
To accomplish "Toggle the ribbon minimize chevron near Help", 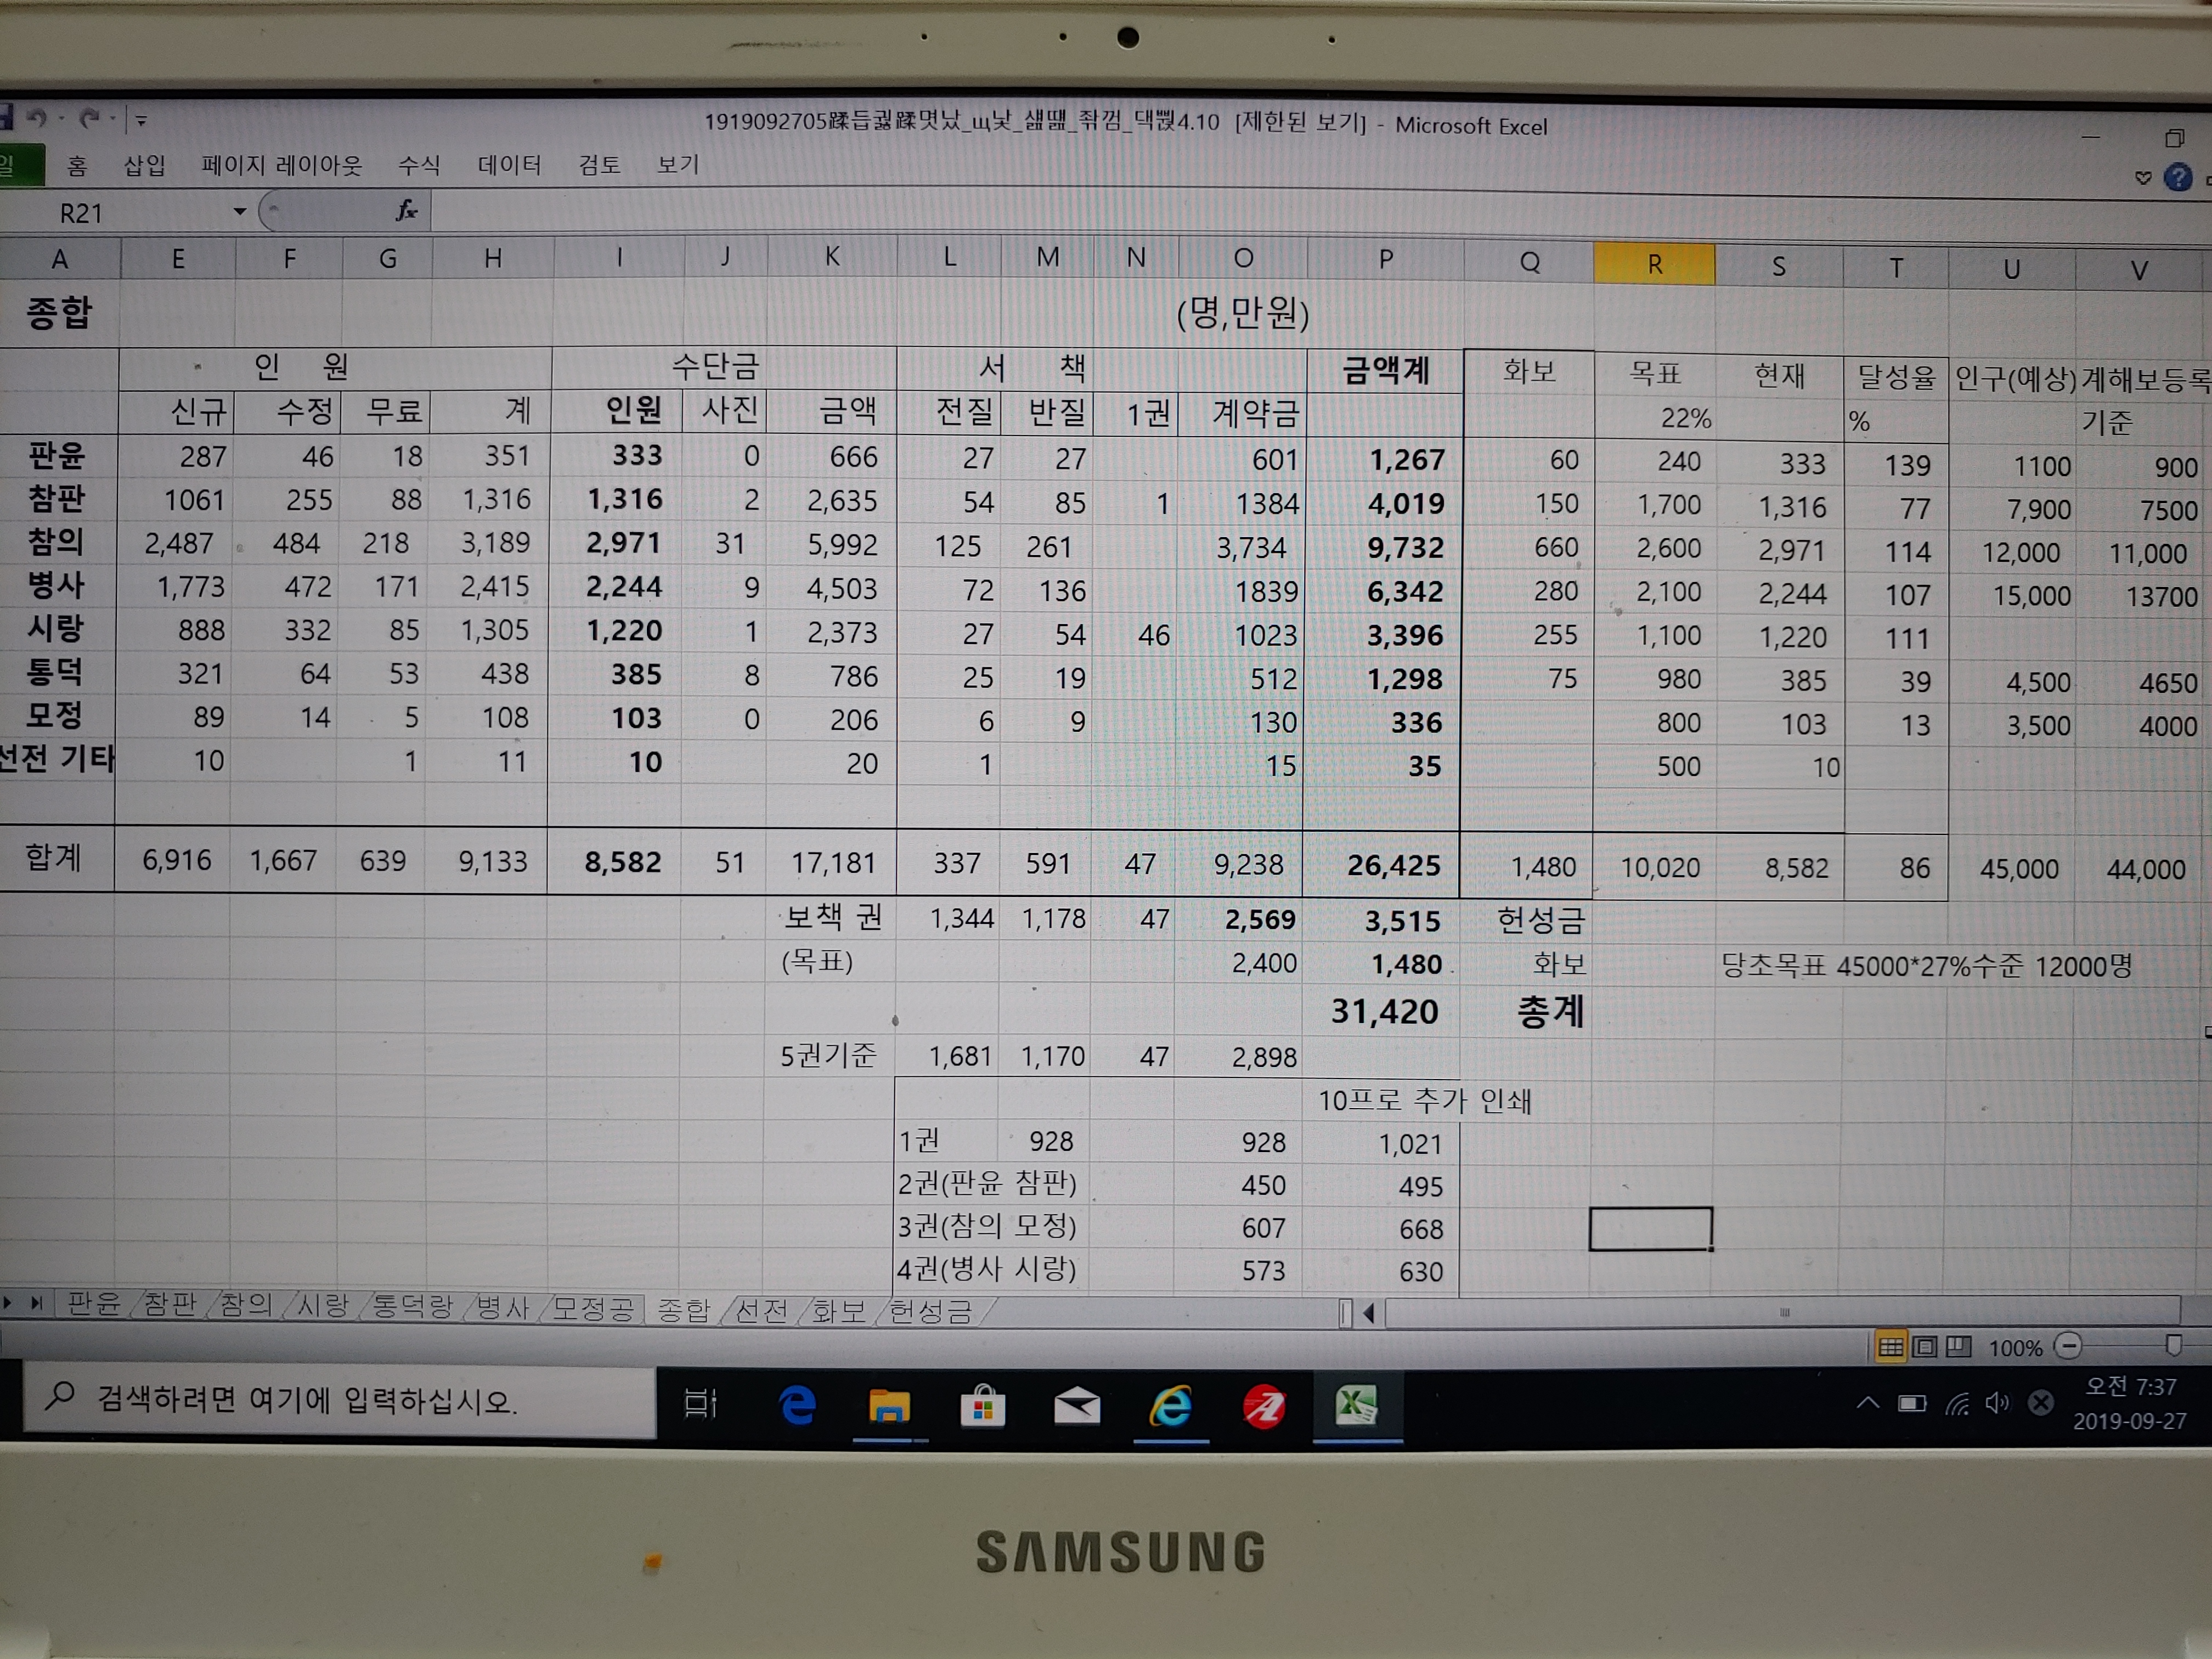I will tap(2143, 178).
